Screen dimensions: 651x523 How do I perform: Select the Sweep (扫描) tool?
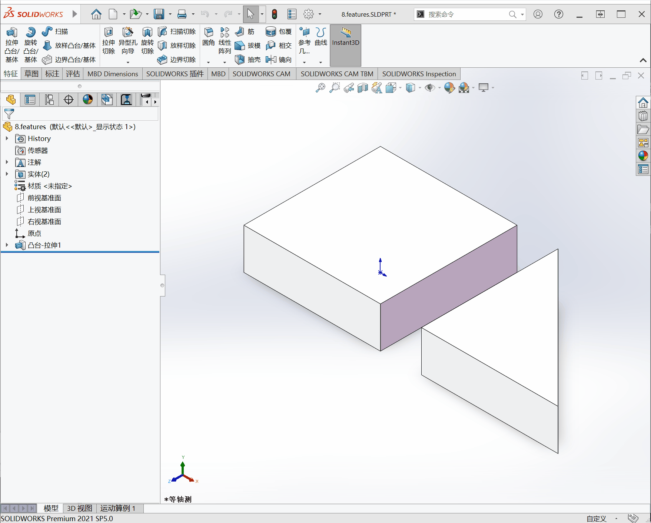pos(55,31)
